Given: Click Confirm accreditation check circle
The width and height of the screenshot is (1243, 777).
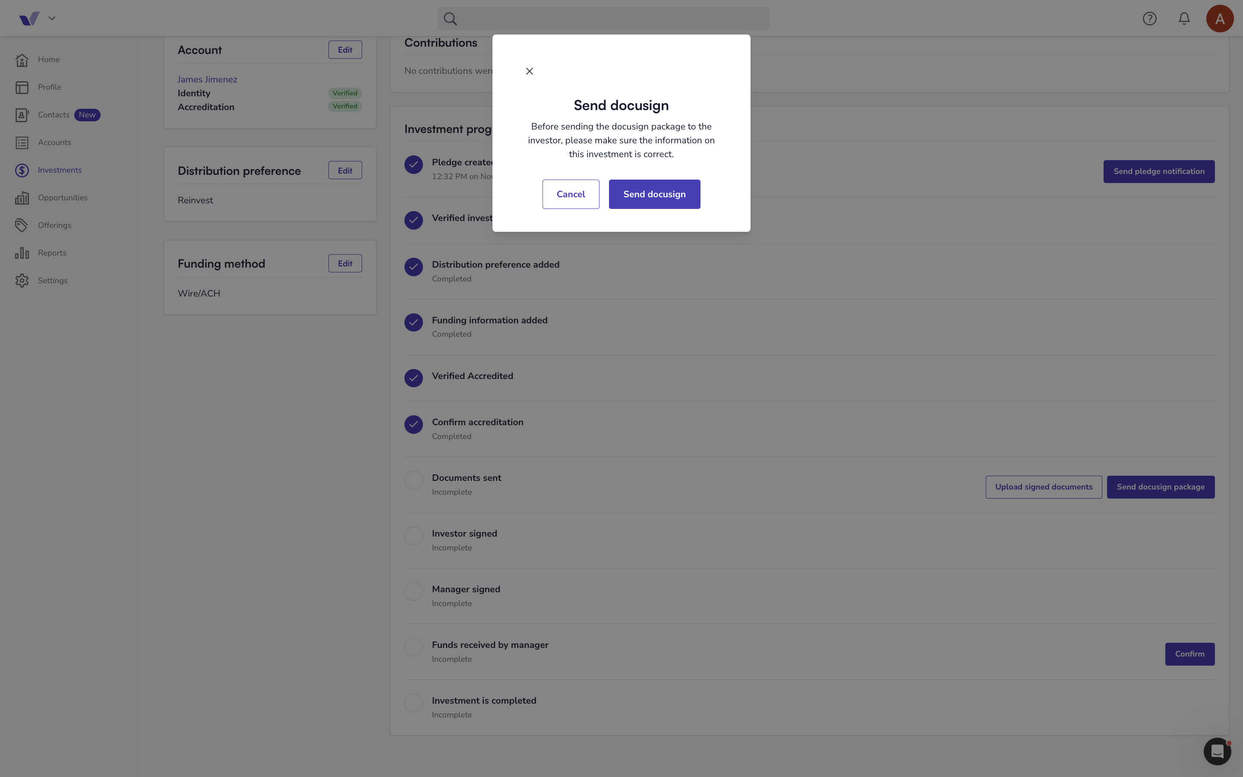Looking at the screenshot, I should [413, 424].
